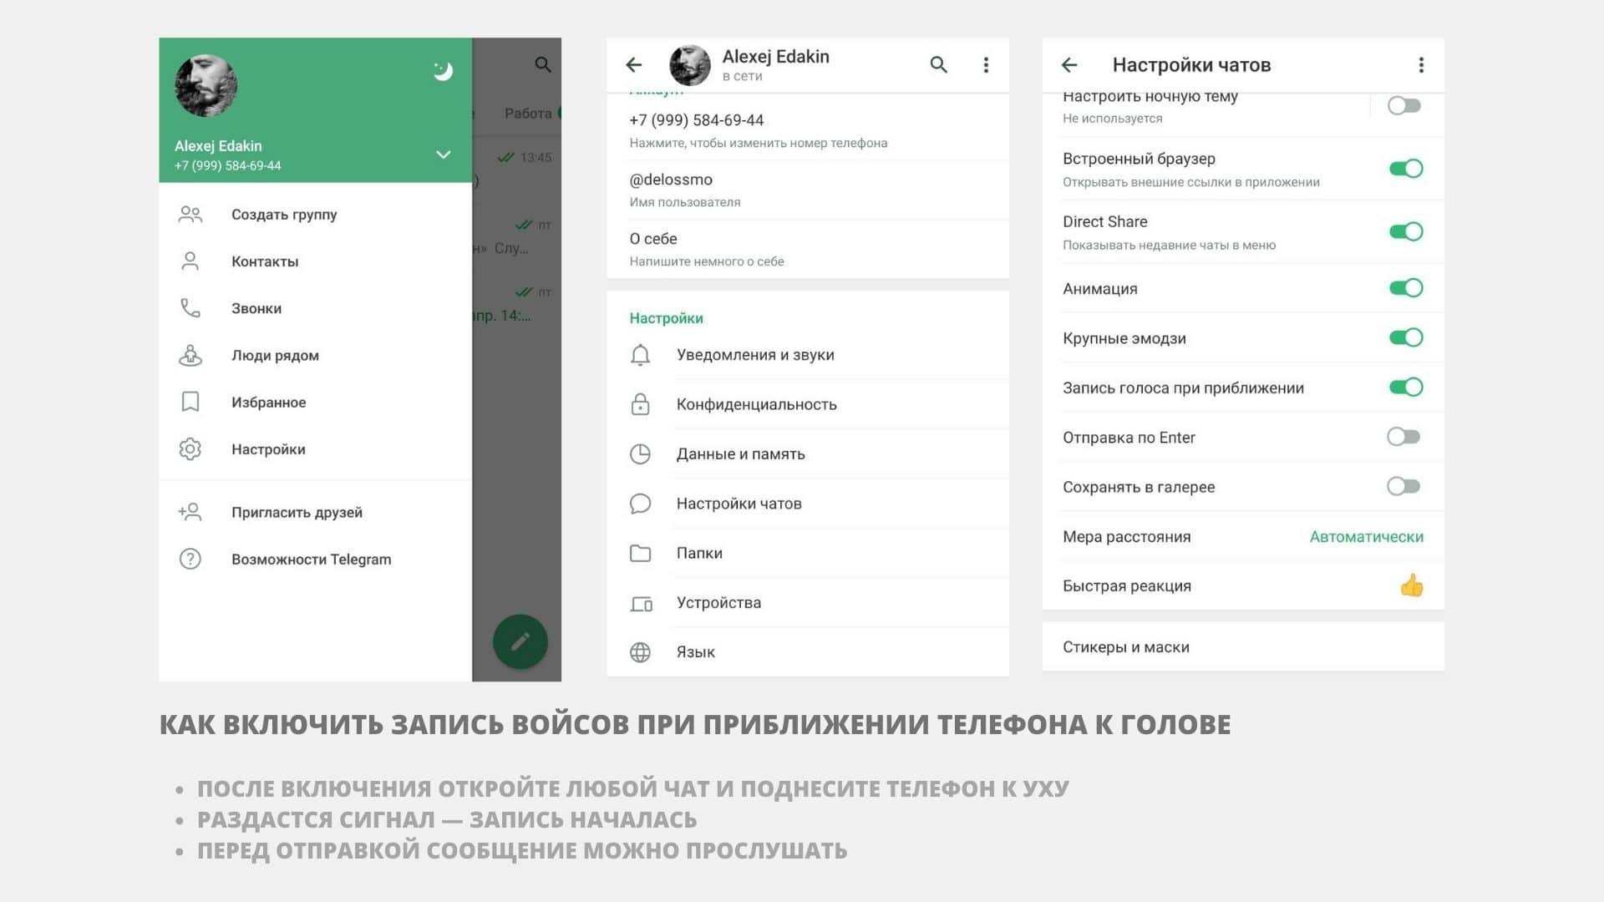Enable Отправка по Enter toggle
This screenshot has height=902, width=1604.
[x=1403, y=437]
